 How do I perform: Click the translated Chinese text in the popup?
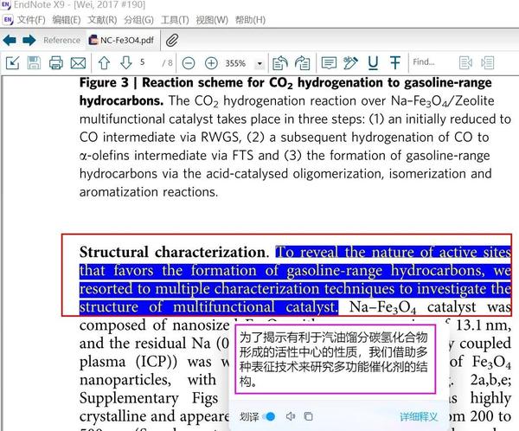tap(334, 359)
